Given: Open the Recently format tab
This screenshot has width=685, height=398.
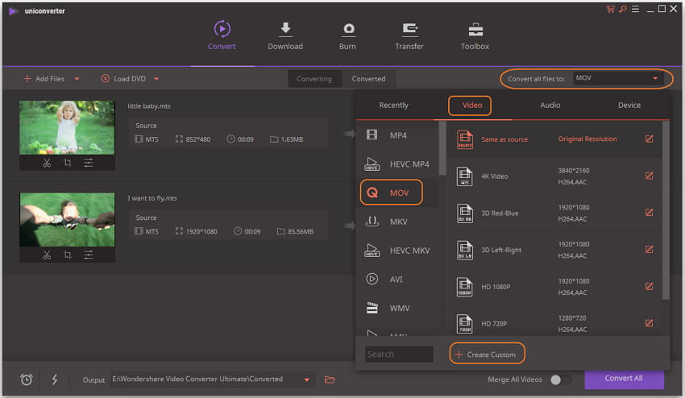Looking at the screenshot, I should point(393,106).
